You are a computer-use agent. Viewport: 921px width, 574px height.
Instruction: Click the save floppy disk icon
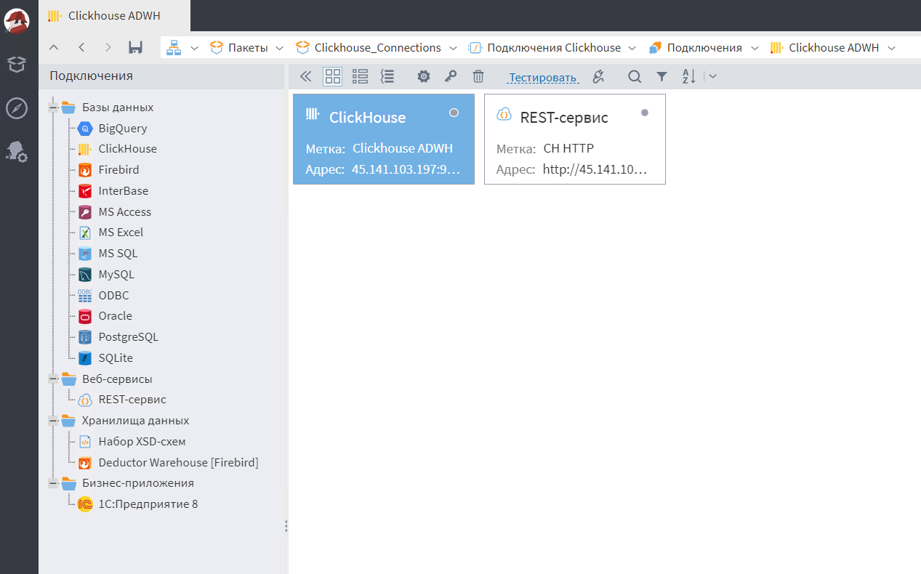(135, 47)
